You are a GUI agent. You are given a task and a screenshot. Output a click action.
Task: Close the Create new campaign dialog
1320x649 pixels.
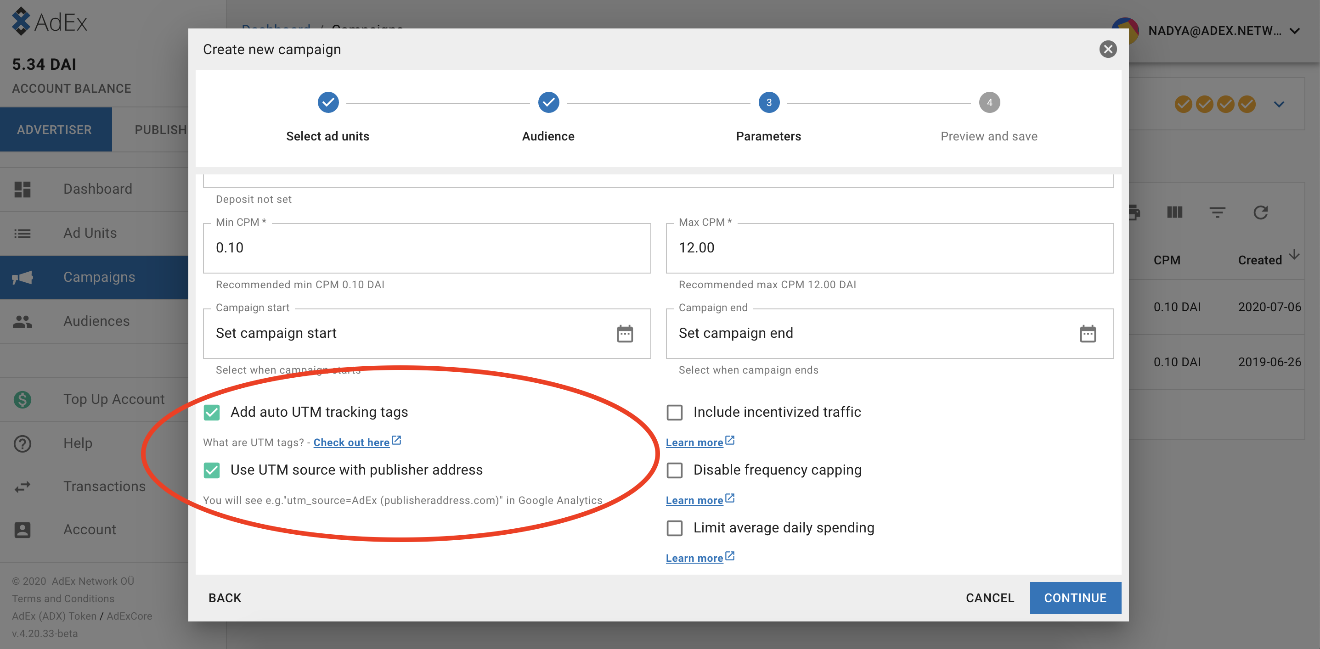[x=1108, y=49]
